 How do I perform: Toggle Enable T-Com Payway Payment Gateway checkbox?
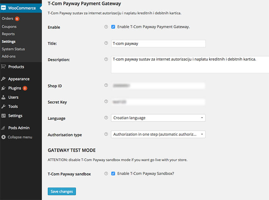113,27
